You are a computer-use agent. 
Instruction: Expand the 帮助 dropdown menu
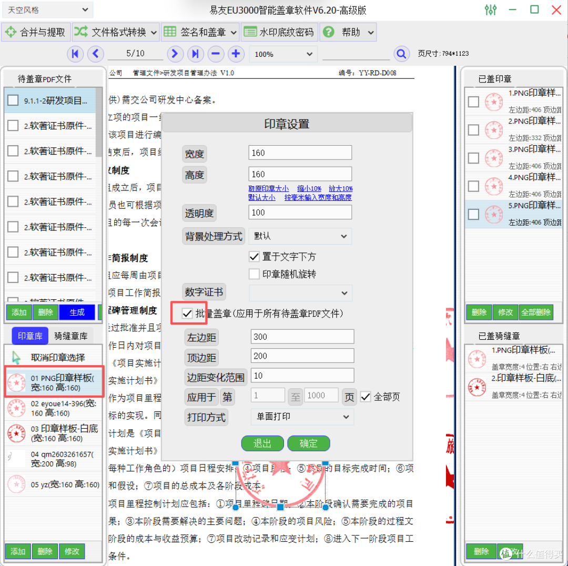[371, 33]
